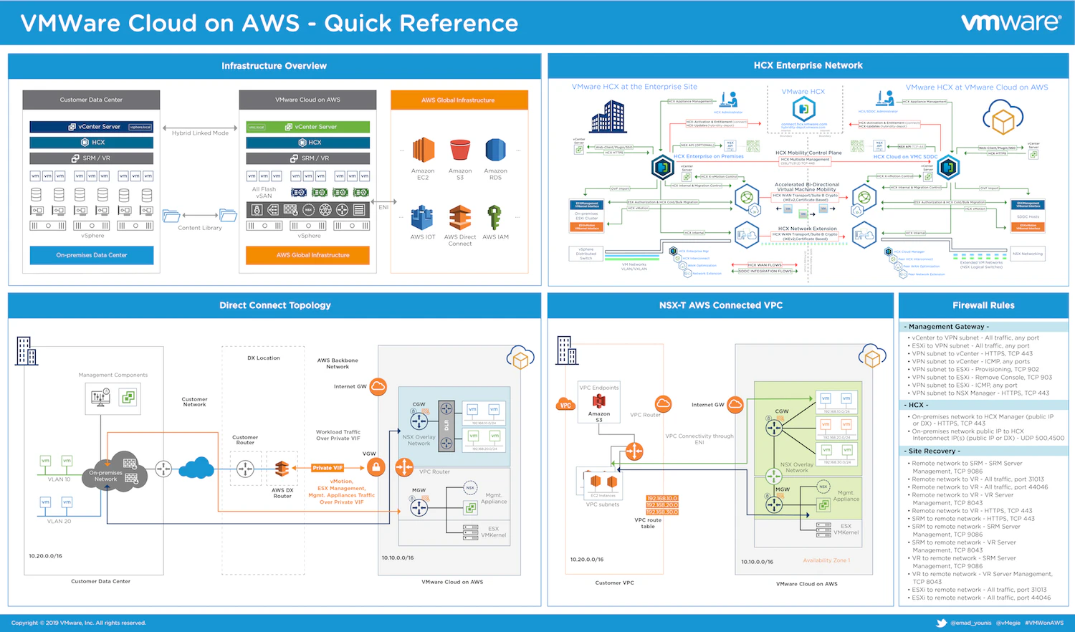The width and height of the screenshot is (1075, 632).
Task: Click the cloud cube icon in HCX Enterprise Network
Action: click(x=1003, y=116)
